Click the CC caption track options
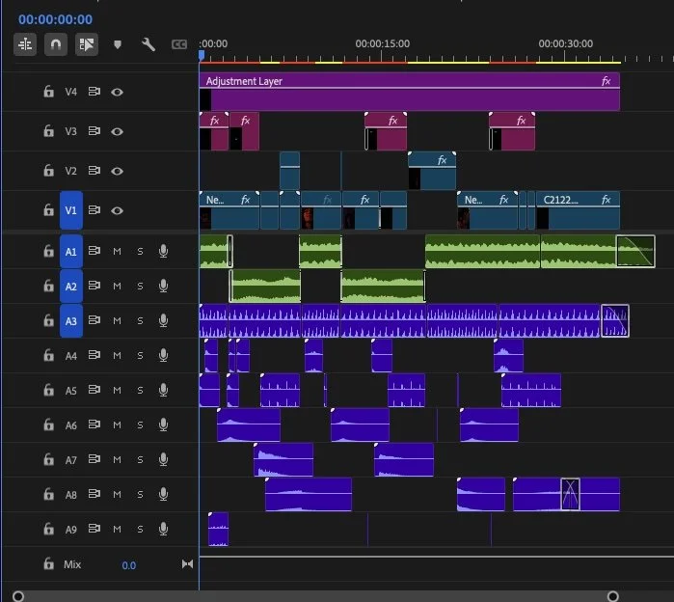The height and width of the screenshot is (602, 674). [x=179, y=44]
